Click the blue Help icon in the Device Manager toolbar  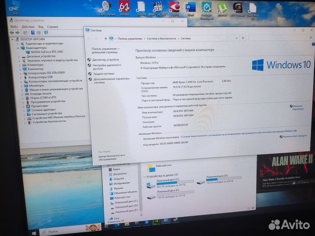tap(33, 33)
